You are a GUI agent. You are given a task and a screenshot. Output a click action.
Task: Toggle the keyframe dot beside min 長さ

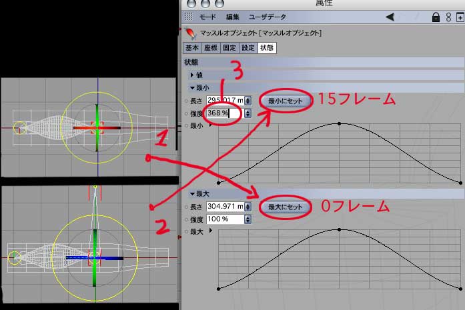pyautogui.click(x=187, y=101)
